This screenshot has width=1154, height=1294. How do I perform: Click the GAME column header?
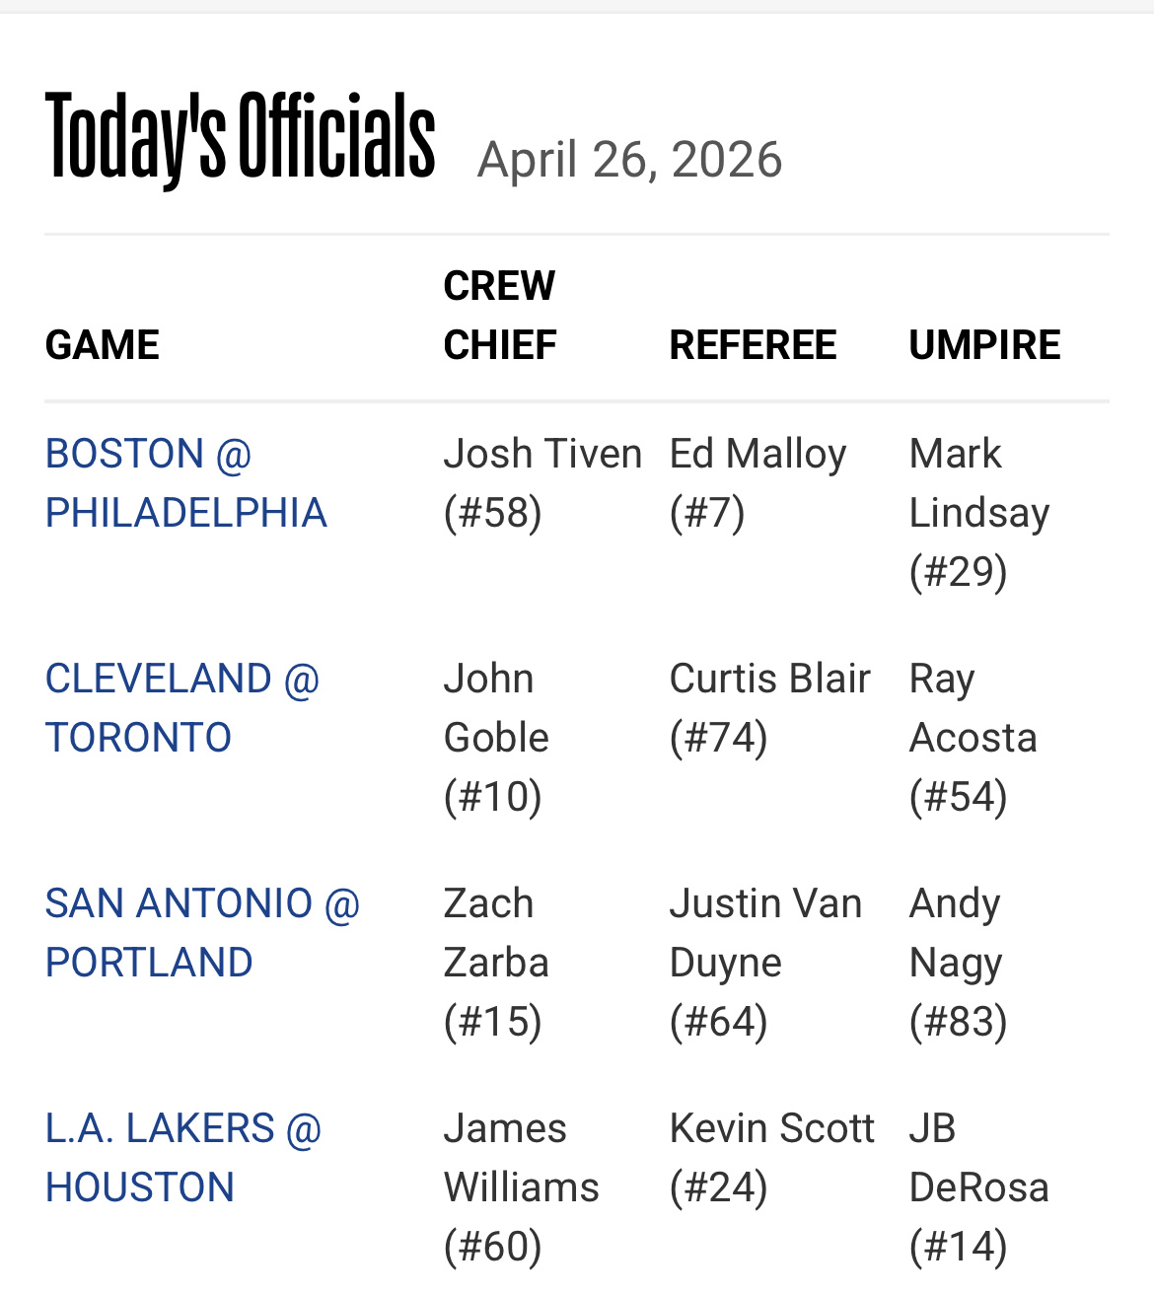[103, 345]
